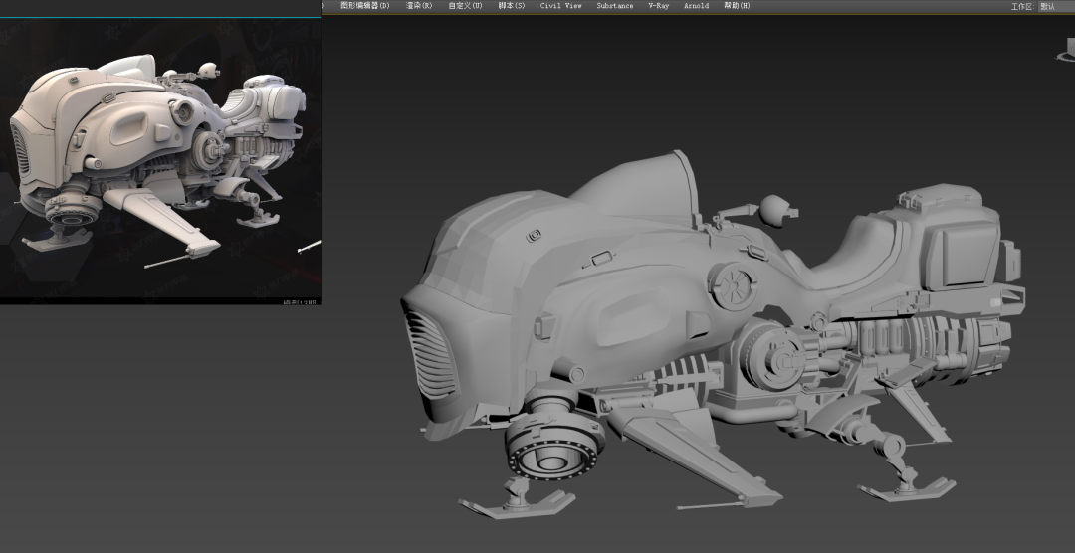Open the 自定义(U) customize menu

[465, 6]
